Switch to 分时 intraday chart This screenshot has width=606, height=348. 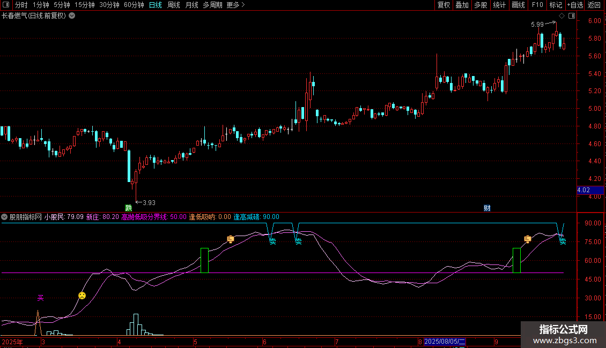21,5
